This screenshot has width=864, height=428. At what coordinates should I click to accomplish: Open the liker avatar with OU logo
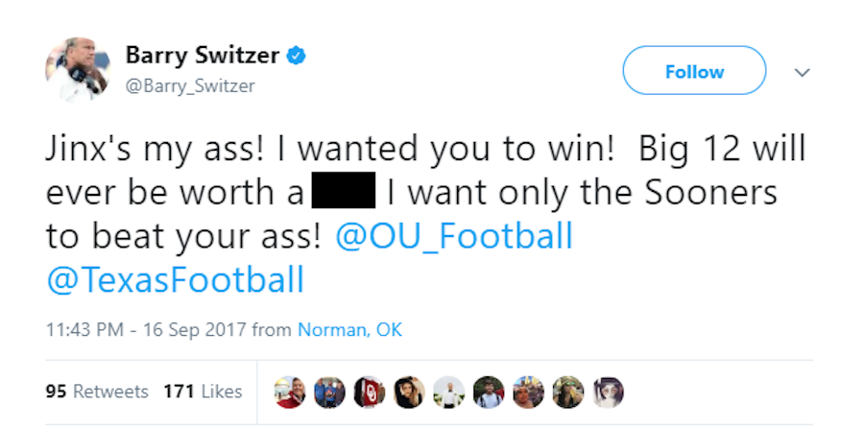click(370, 392)
